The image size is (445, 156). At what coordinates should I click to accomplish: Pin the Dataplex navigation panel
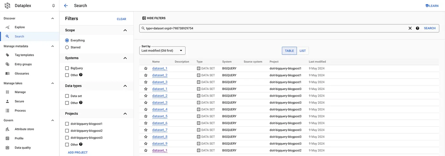[x=53, y=6]
